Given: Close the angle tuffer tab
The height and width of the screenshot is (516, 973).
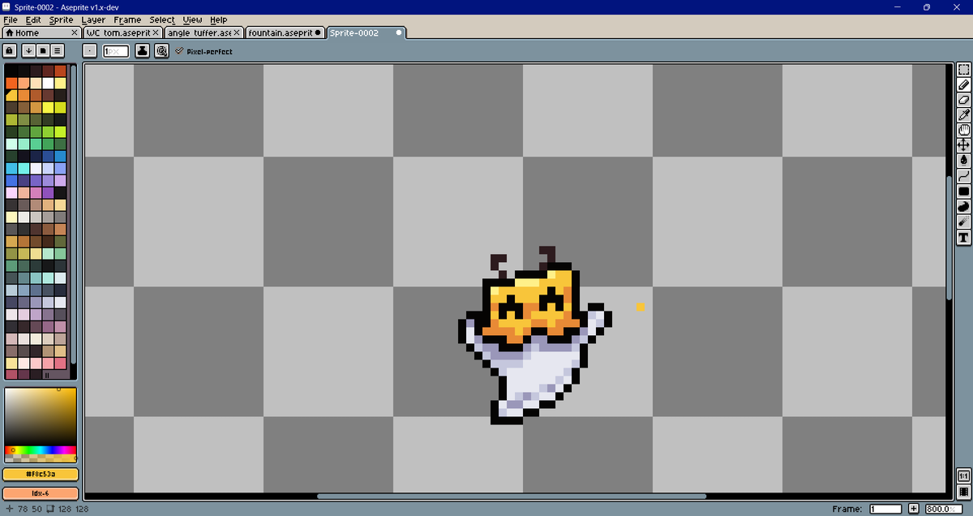Looking at the screenshot, I should coord(238,32).
